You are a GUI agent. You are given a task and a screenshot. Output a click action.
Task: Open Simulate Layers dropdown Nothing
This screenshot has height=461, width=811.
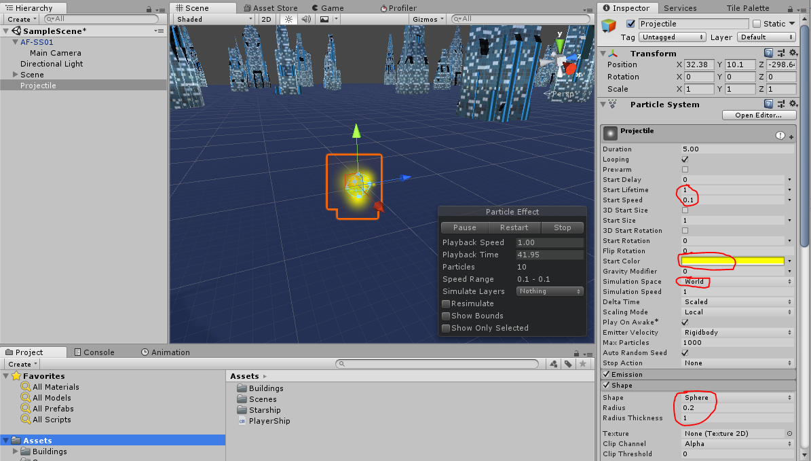(x=549, y=291)
